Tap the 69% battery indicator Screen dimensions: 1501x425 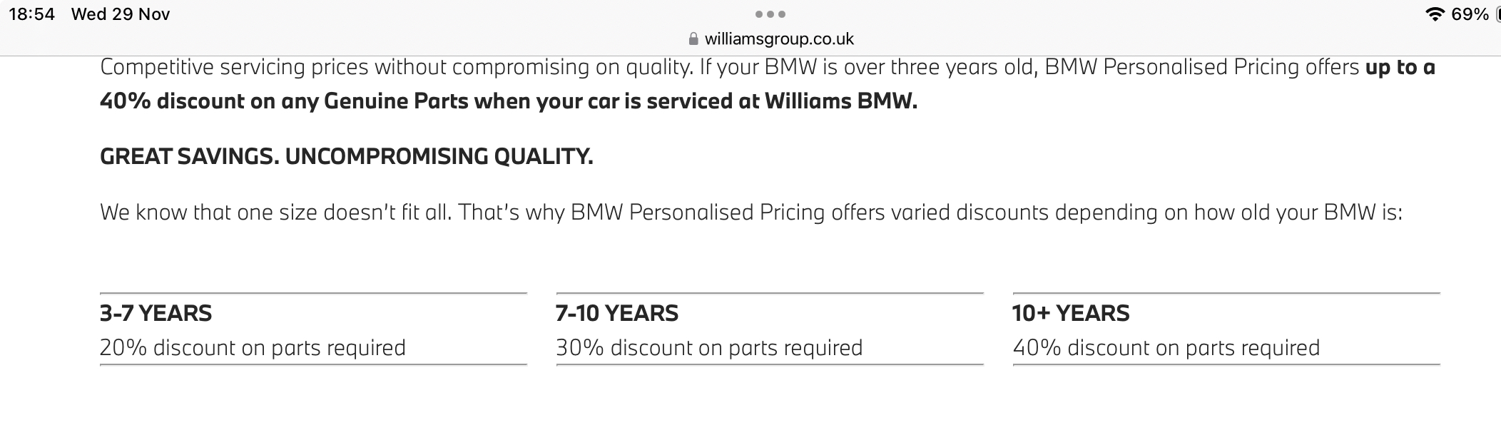(x=1470, y=14)
